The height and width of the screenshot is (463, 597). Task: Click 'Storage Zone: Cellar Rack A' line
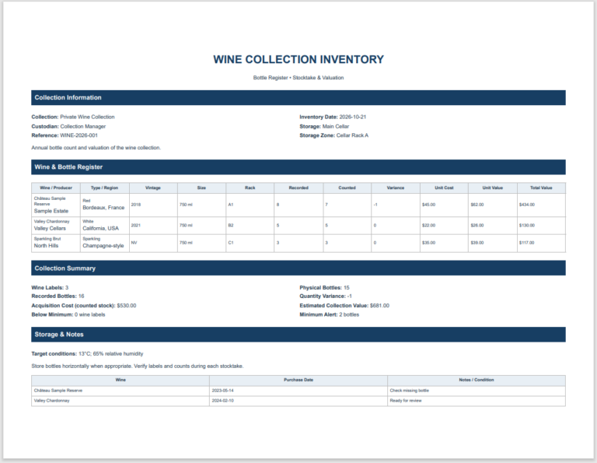click(334, 135)
